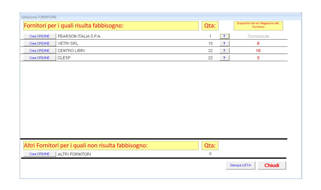Click availability value 3 for CLESP
321x190 pixels.
258,58
